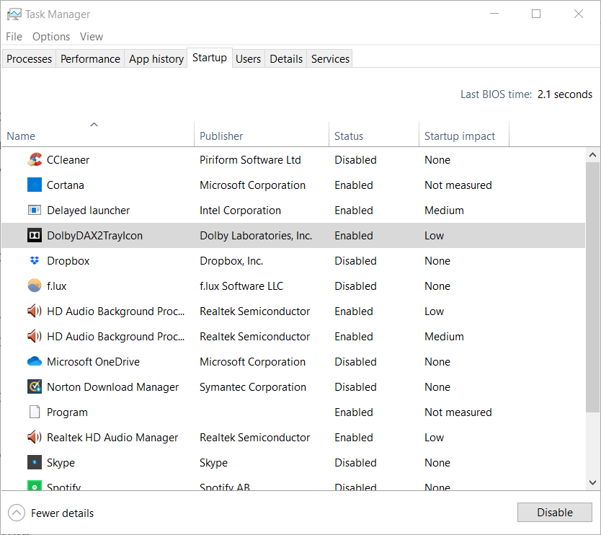Open the File menu
601x535 pixels.
click(14, 37)
